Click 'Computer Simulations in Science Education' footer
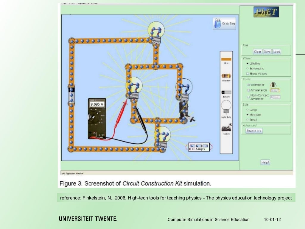Image resolution: width=305 pixels, height=229 pixels. [208, 219]
